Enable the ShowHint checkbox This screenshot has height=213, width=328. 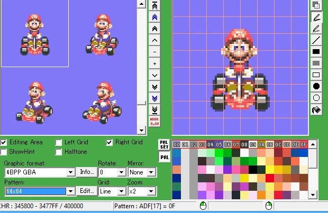3,152
